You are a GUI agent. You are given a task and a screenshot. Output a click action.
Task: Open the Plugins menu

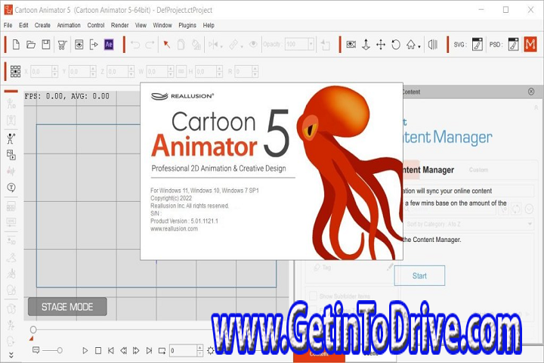[187, 26]
